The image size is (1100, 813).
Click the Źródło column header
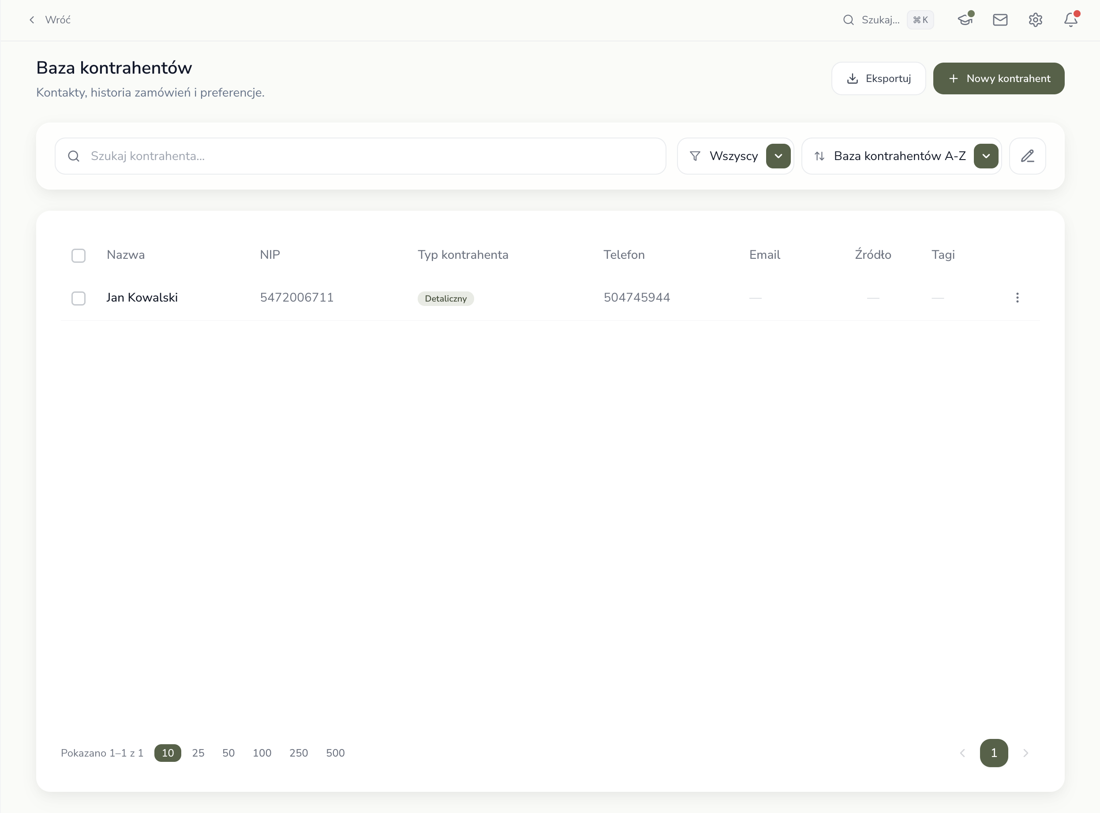pyautogui.click(x=873, y=254)
